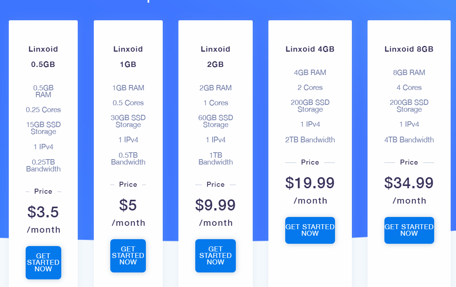456x287 pixels.
Task: Click the 1 IPv4 spec on the Linxoid 1GB card
Action: [x=128, y=140]
